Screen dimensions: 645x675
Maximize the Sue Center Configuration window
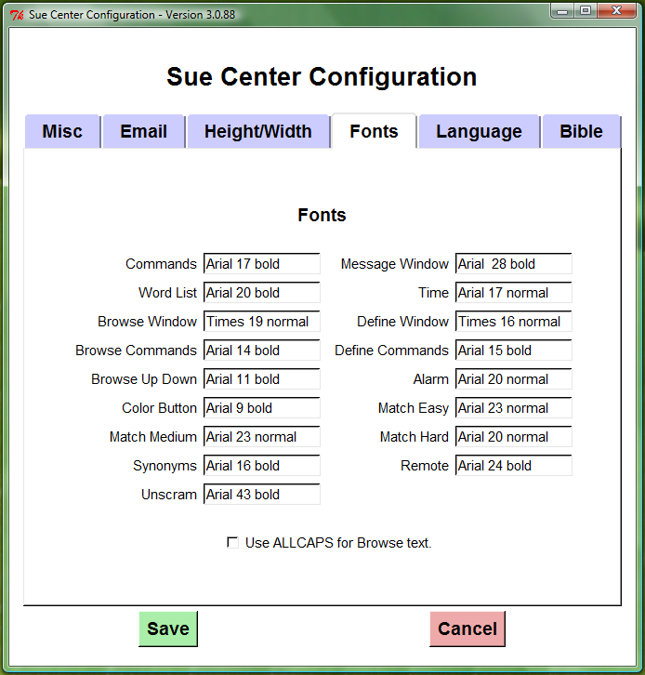(586, 11)
